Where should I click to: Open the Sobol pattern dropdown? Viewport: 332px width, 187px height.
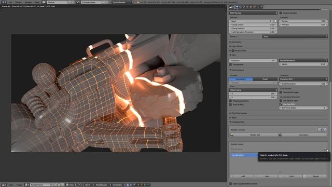click(295, 36)
